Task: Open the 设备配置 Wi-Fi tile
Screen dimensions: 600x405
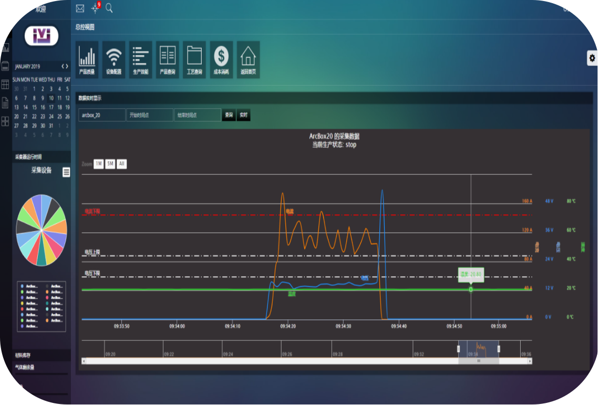Action: click(x=113, y=59)
